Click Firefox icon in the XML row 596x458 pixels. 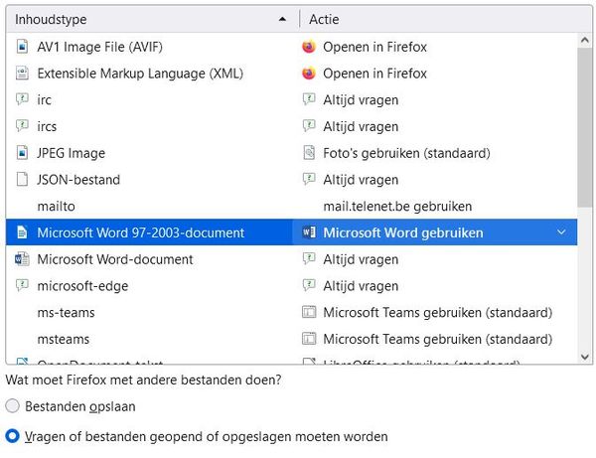tap(308, 74)
